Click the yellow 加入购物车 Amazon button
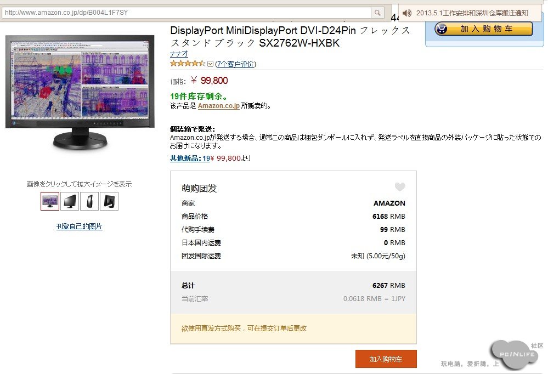Viewport: 548px width, 374px height. pos(484,29)
